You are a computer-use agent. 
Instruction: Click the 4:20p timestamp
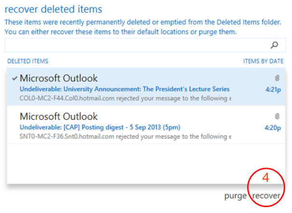click(x=273, y=128)
